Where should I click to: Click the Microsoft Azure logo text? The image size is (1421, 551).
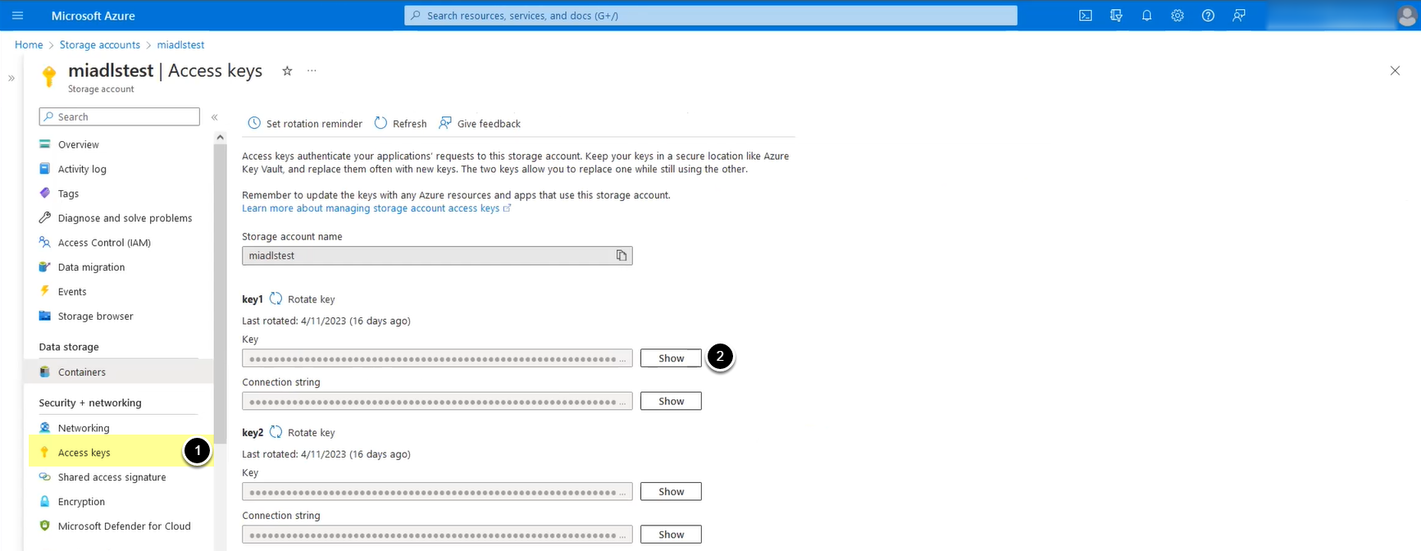[93, 16]
